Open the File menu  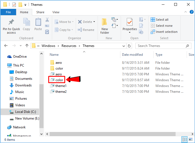pyautogui.click(x=8, y=12)
